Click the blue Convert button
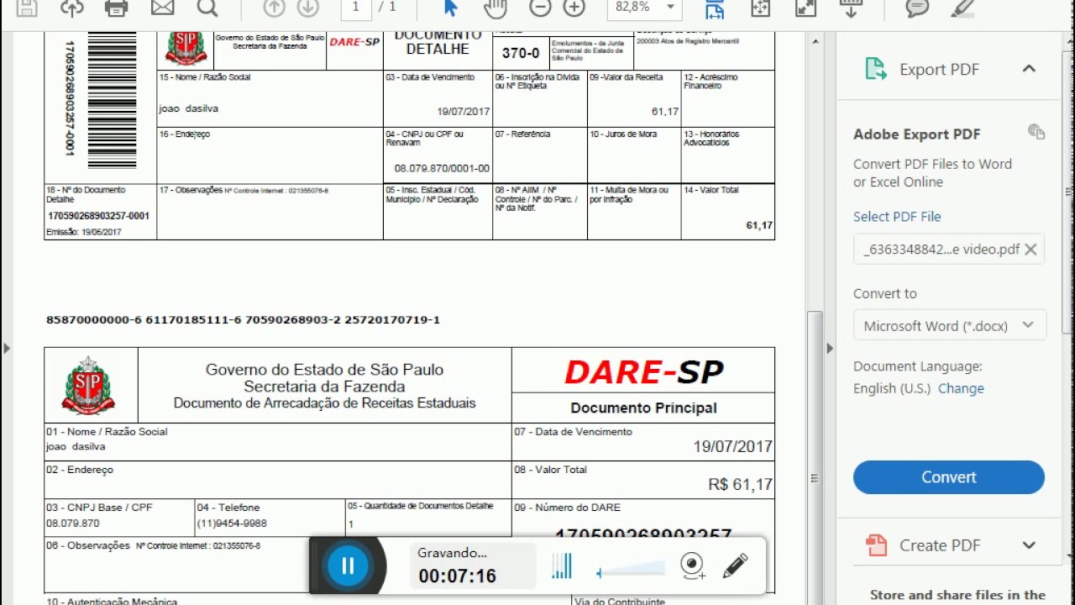The height and width of the screenshot is (605, 1075). click(949, 476)
